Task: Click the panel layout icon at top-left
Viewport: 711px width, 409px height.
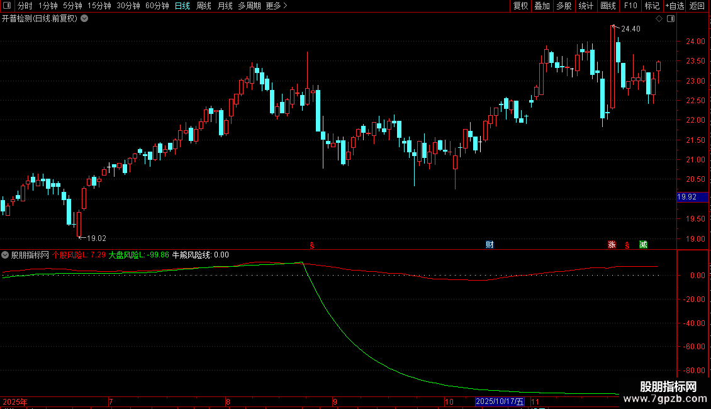Action: click(7, 6)
